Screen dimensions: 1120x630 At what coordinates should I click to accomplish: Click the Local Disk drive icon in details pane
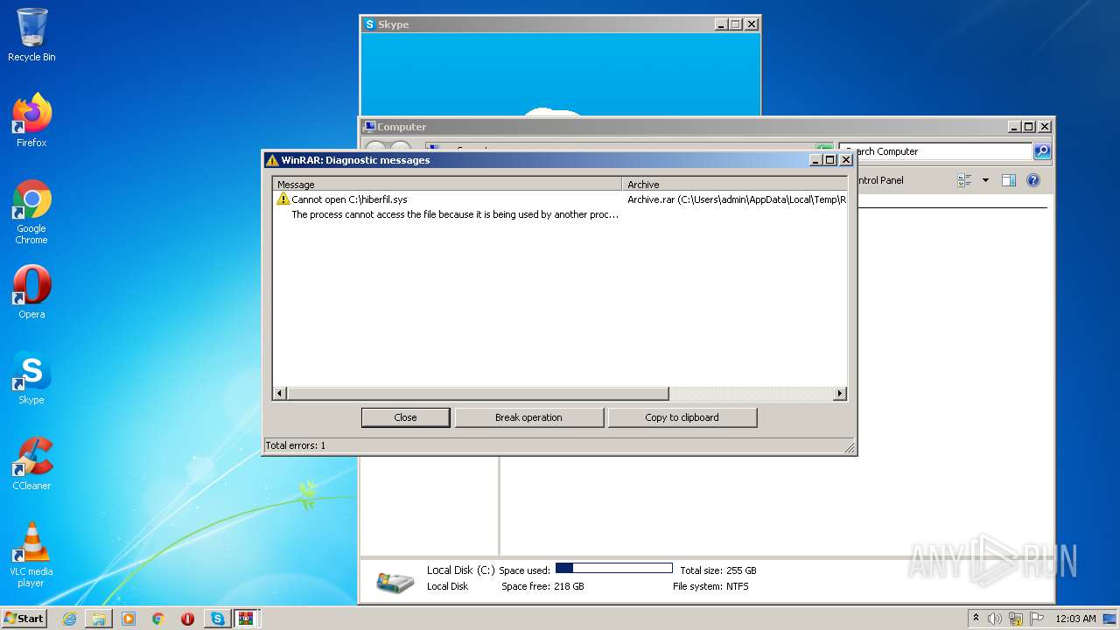395,580
